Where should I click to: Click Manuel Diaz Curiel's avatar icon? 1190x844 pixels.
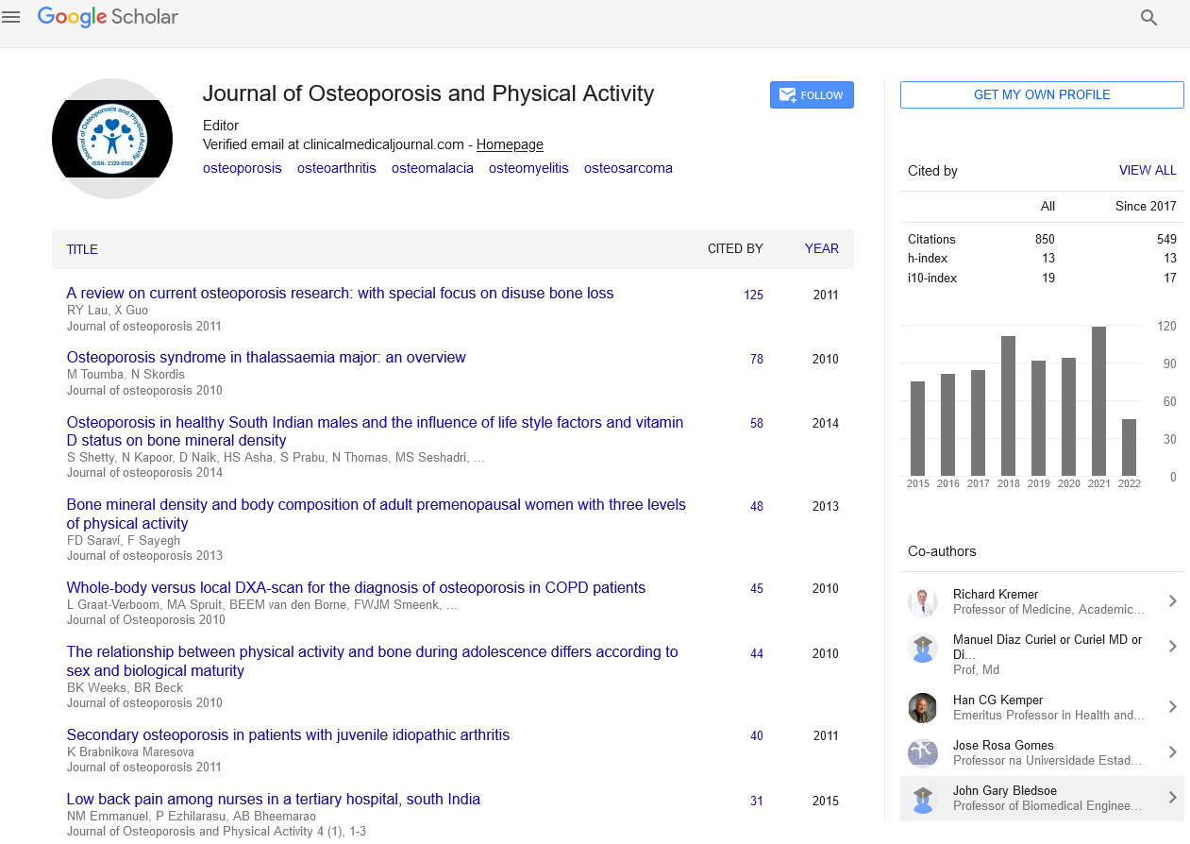[922, 648]
